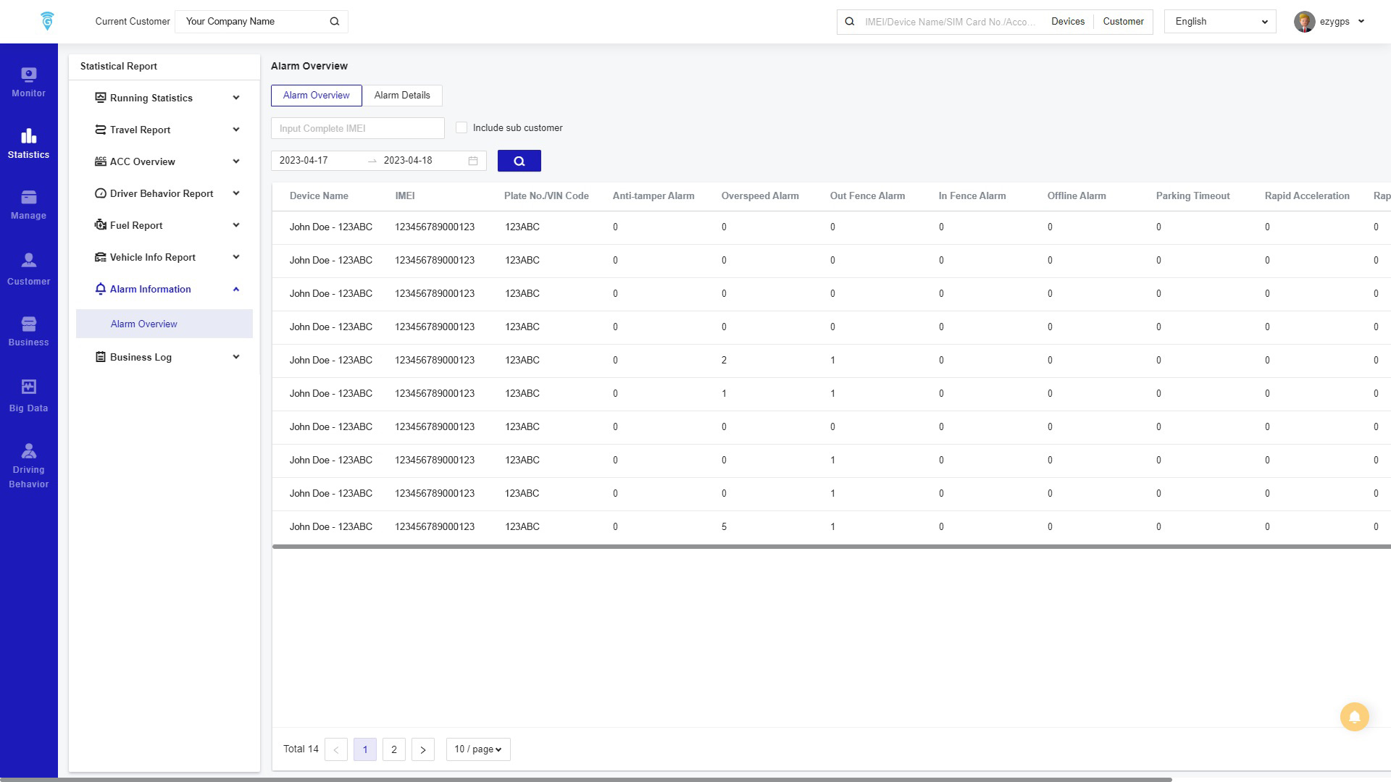The height and width of the screenshot is (782, 1391).
Task: Open the 10 / page size dropdown
Action: (478, 749)
